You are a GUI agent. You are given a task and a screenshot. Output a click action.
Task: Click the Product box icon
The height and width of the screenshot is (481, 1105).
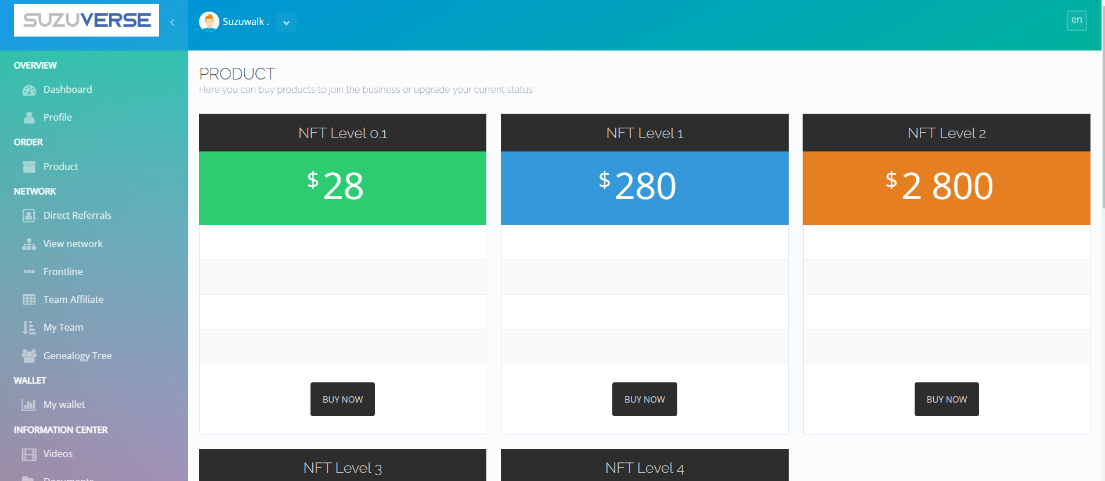(29, 167)
